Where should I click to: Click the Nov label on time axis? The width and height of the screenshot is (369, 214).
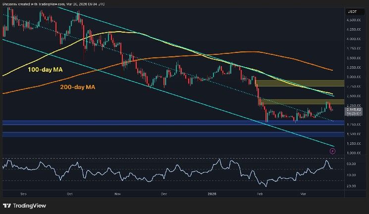[x=117, y=194]
